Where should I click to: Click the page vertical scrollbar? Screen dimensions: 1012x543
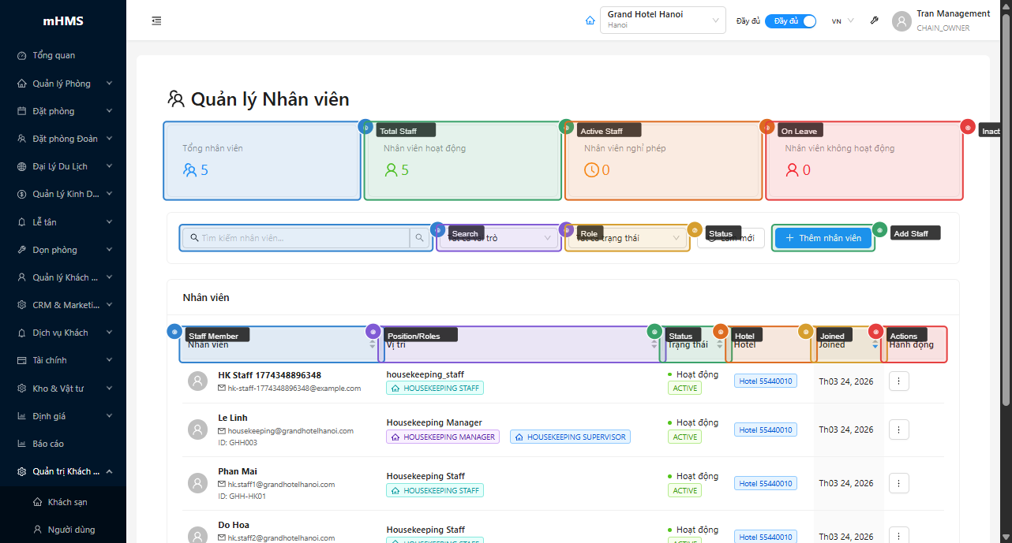coord(1006,236)
